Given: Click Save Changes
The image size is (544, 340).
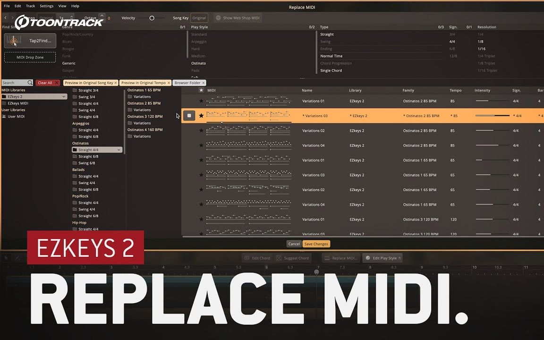Looking at the screenshot, I should pos(315,244).
